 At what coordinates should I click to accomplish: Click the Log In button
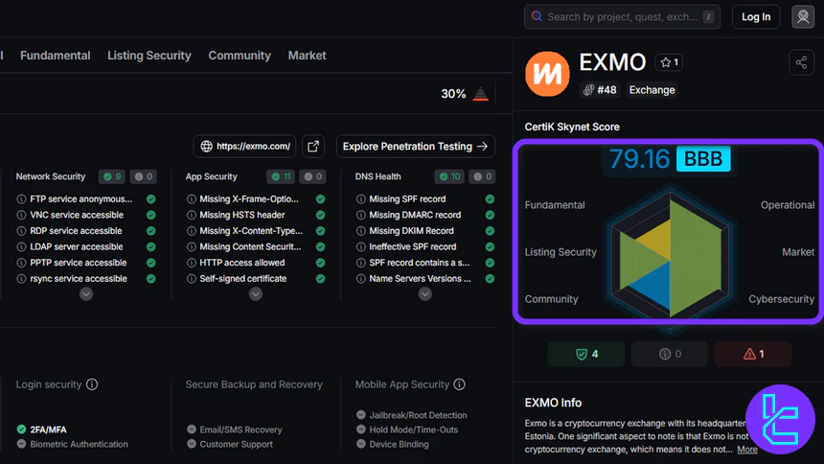pyautogui.click(x=756, y=17)
